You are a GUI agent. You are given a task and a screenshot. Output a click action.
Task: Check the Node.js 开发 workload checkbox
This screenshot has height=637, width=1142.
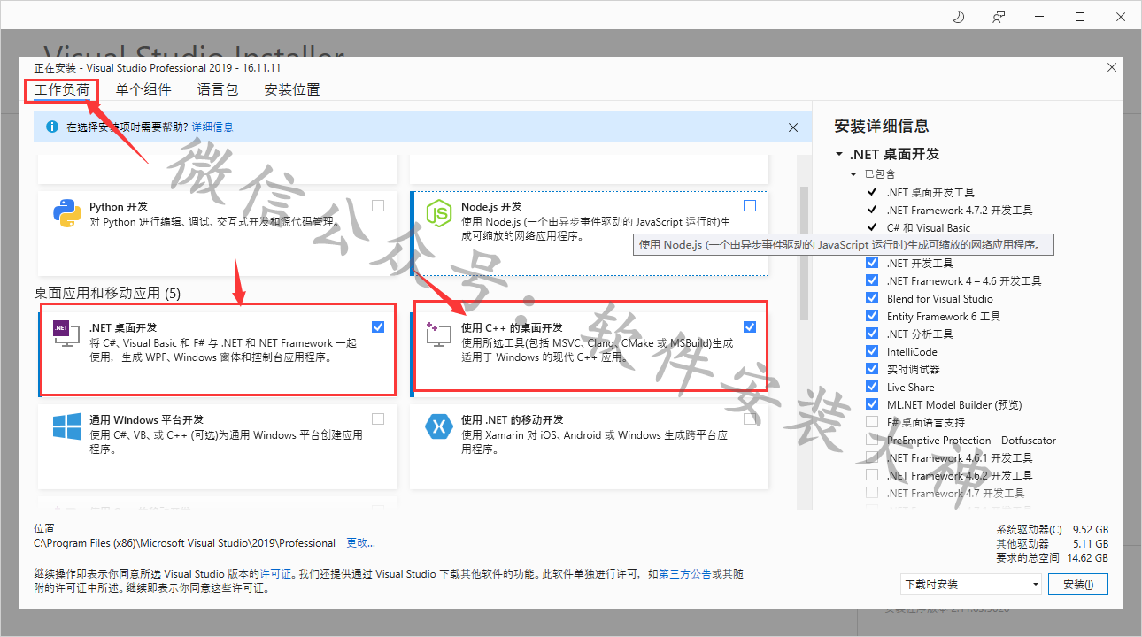pos(750,206)
